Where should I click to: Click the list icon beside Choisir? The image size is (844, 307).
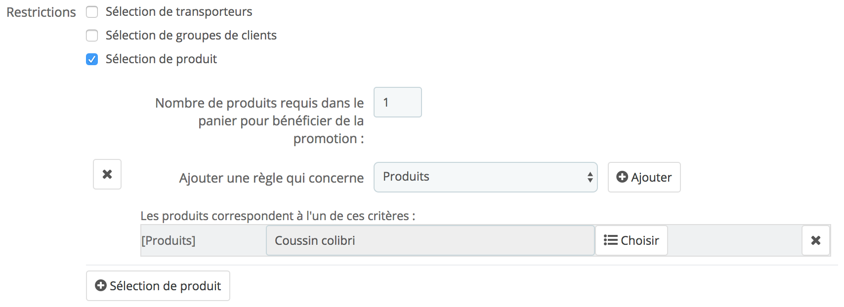click(x=610, y=240)
